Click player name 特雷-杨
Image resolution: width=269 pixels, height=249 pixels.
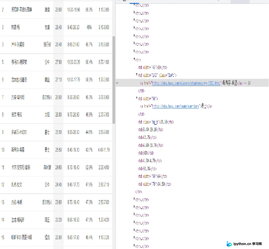pyautogui.click(x=15, y=27)
